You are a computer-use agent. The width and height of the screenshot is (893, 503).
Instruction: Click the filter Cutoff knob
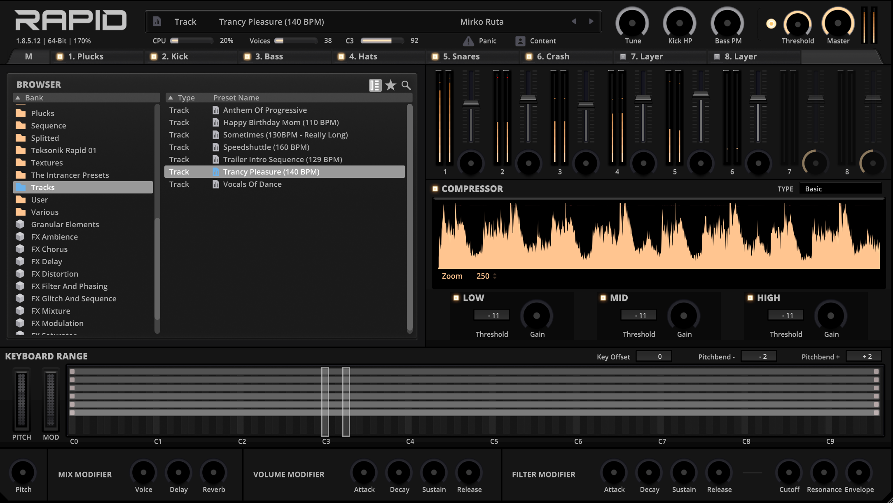[789, 472]
